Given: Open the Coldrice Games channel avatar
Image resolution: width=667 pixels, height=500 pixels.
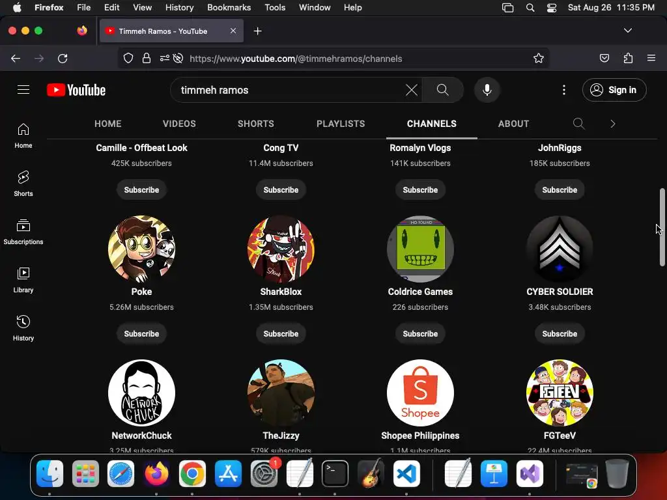Looking at the screenshot, I should pyautogui.click(x=420, y=249).
